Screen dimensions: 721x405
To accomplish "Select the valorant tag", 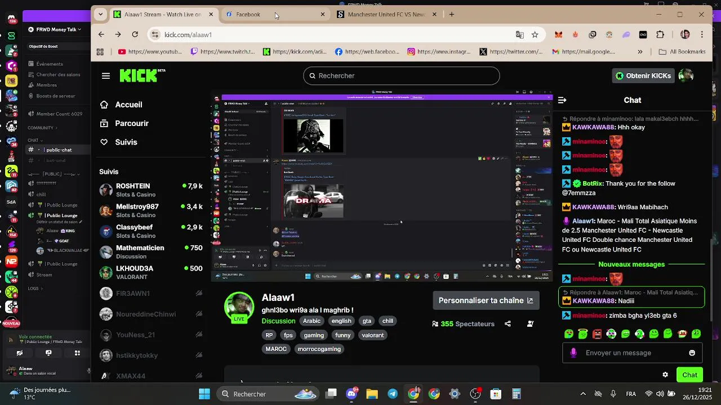I will [x=373, y=335].
